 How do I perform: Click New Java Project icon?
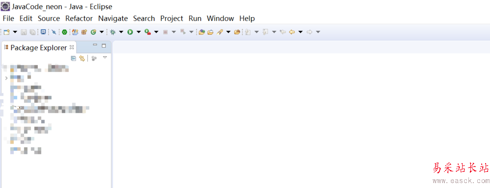pos(75,32)
